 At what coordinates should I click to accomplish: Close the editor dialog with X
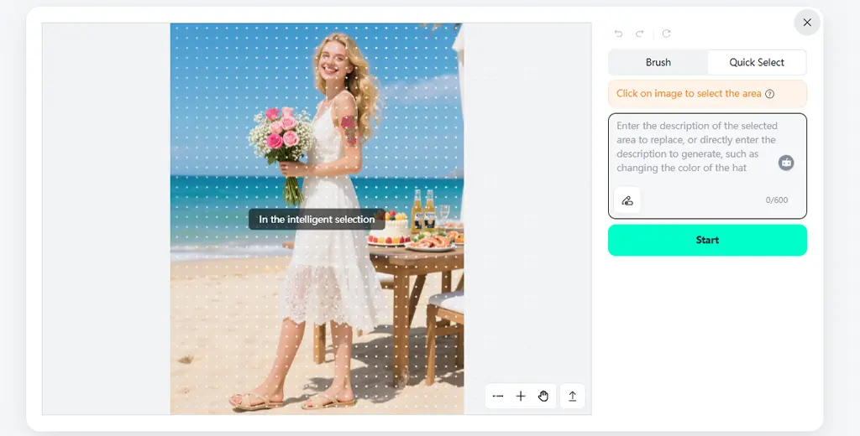point(807,23)
